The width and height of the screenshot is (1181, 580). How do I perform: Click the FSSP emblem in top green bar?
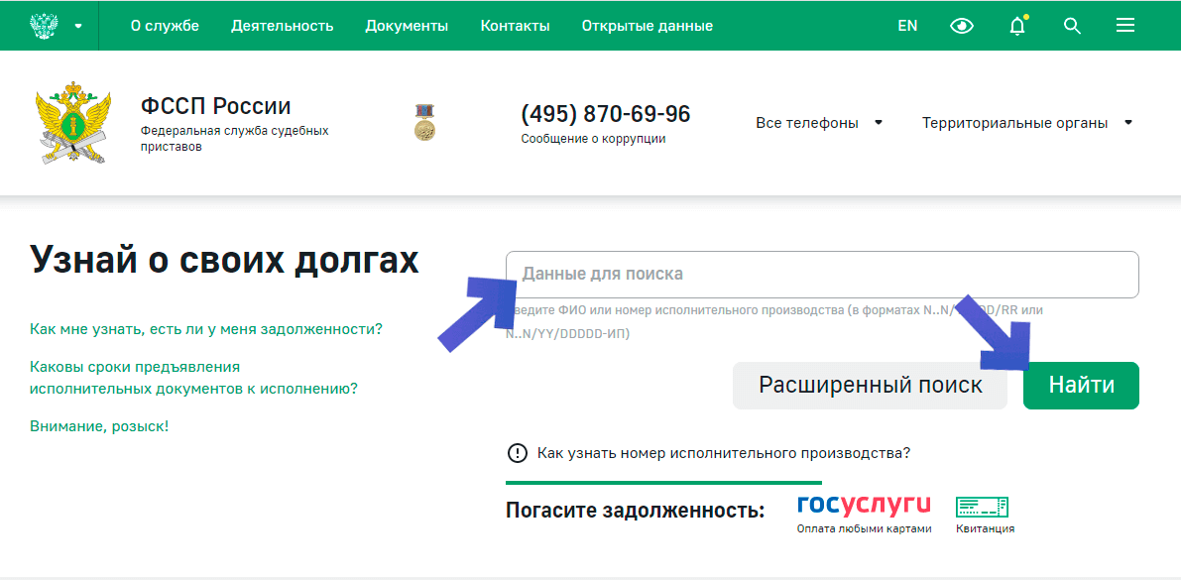(44, 26)
